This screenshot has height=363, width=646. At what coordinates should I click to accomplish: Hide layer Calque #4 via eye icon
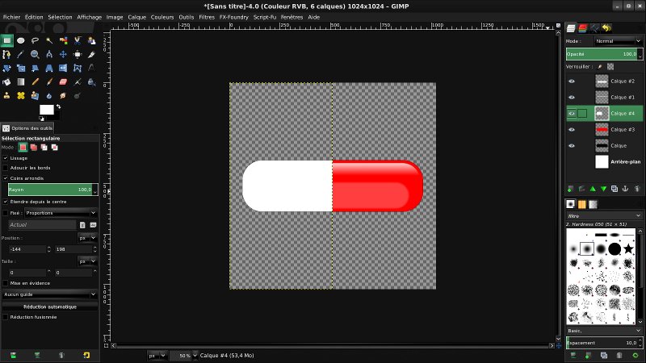pyautogui.click(x=572, y=113)
